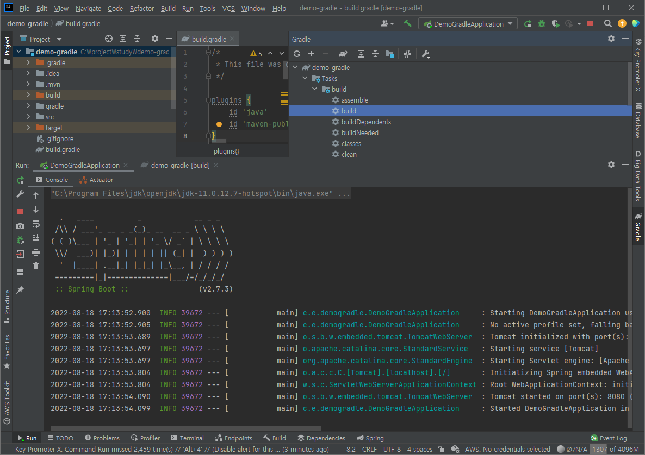Toggle Gradle offline mode
The height and width of the screenshot is (455, 645).
(407, 54)
